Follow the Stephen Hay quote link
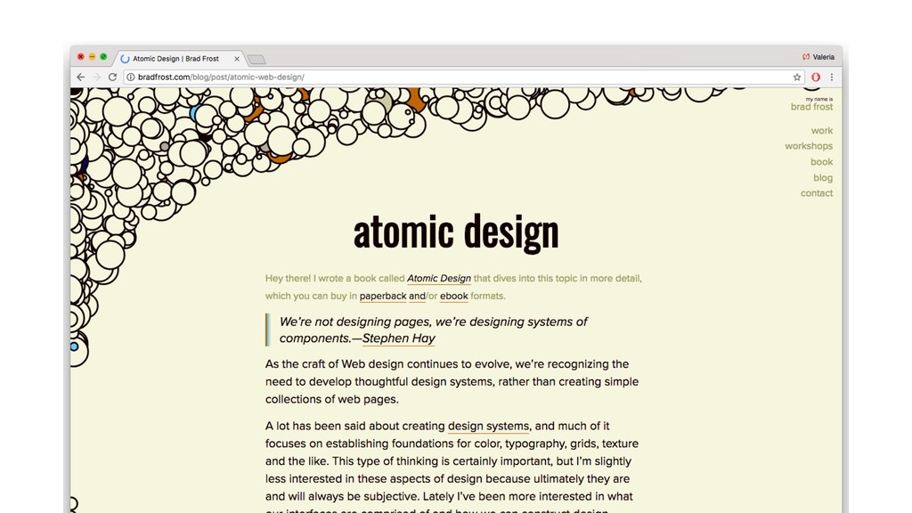This screenshot has height=513, width=912. click(398, 338)
